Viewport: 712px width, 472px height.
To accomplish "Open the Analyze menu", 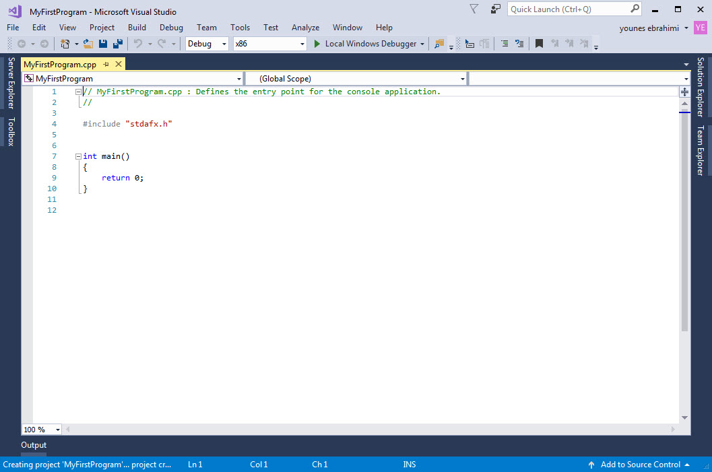I will pyautogui.click(x=305, y=28).
